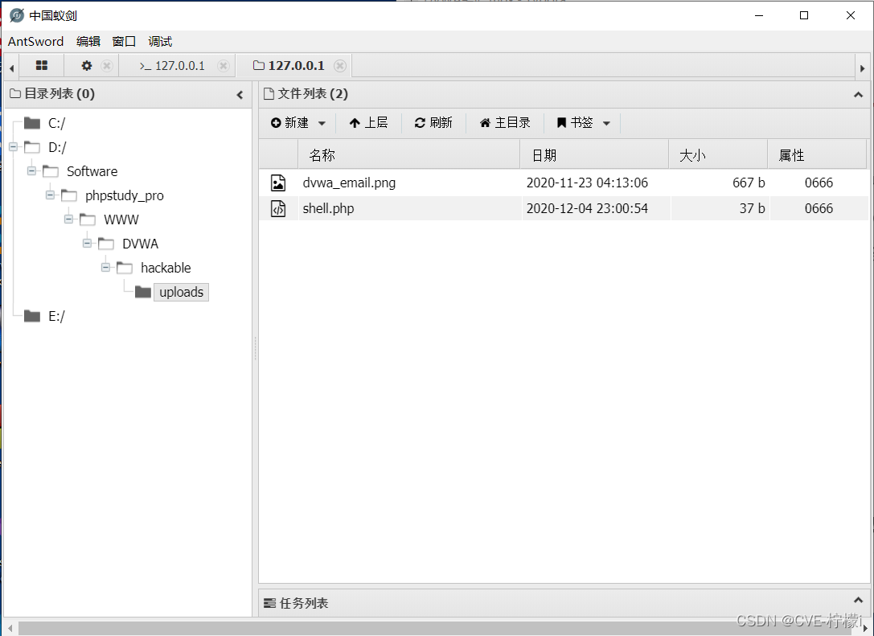Screen dimensions: 874x636
Task: Sort by 日期 column header
Action: [x=594, y=154]
